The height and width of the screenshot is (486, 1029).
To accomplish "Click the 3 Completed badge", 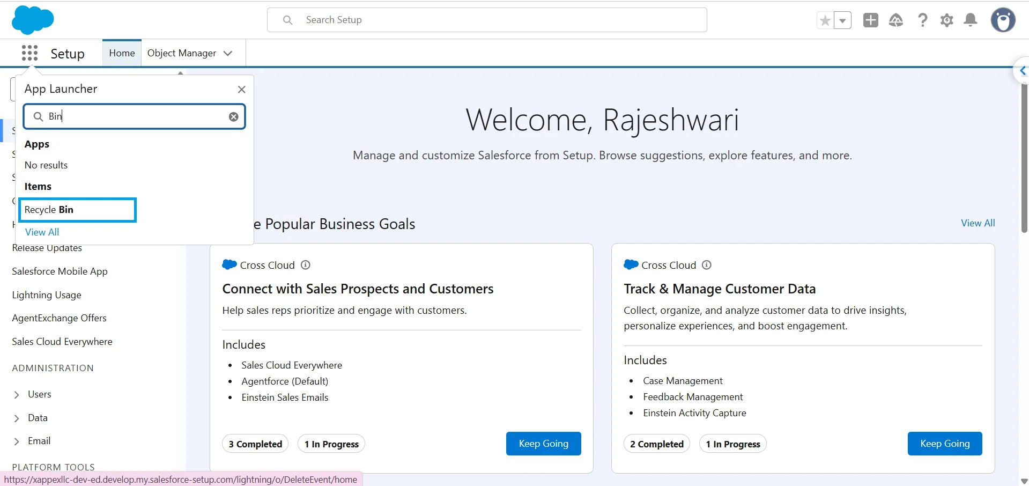I will point(255,444).
